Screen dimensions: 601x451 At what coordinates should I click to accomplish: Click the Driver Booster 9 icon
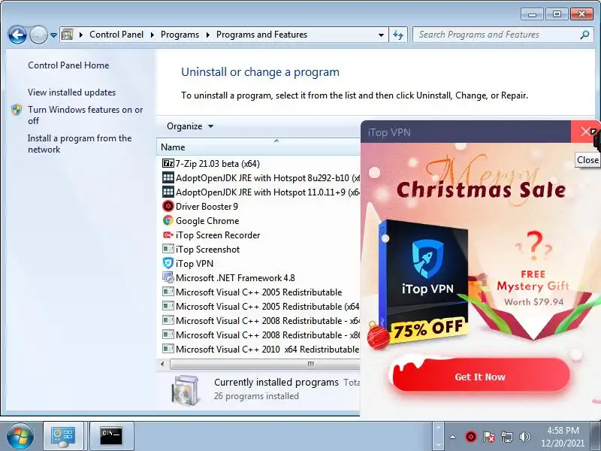coord(168,206)
